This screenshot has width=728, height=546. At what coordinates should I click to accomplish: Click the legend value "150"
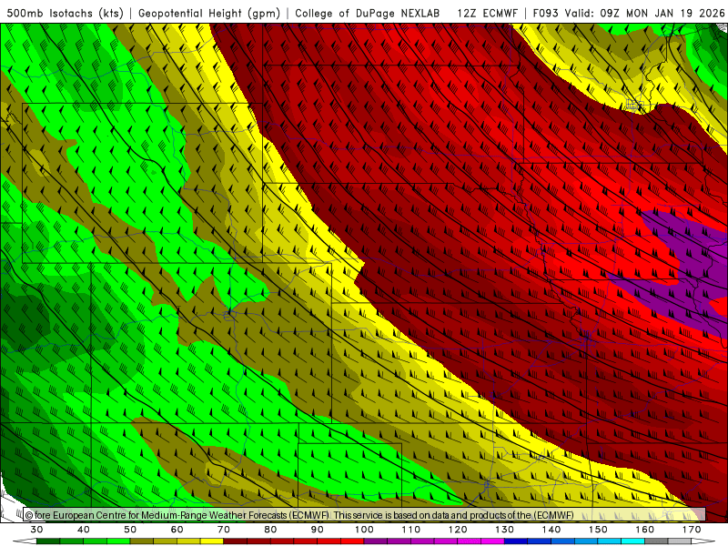598,530
